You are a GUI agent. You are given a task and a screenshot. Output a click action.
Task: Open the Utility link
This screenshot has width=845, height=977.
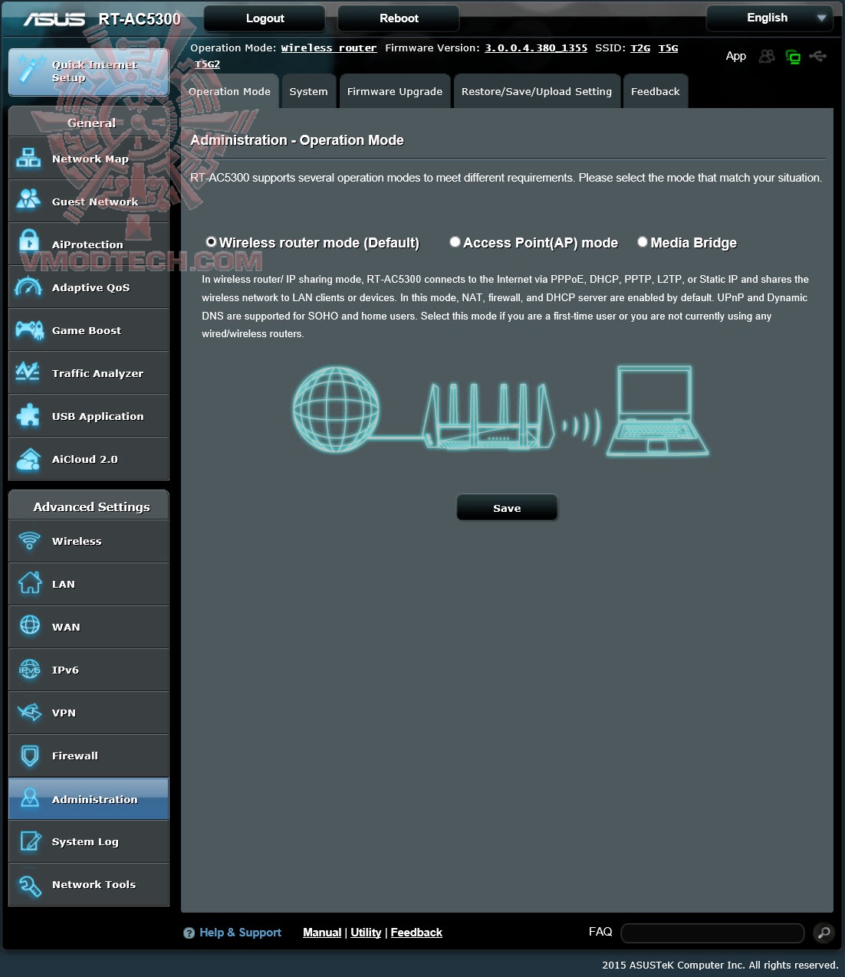[366, 933]
